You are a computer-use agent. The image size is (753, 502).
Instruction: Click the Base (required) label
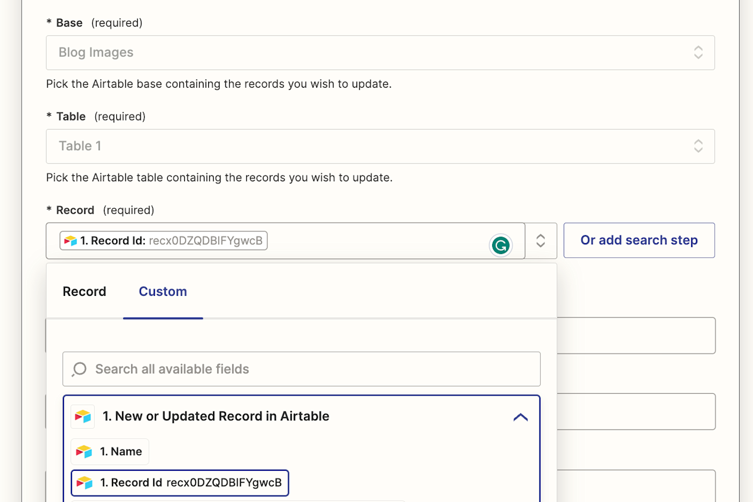tap(95, 23)
